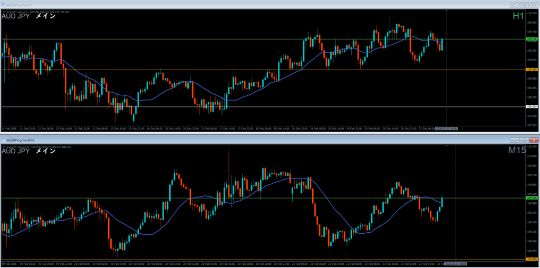Click the highlighted date label on M15 time axis

[455, 263]
